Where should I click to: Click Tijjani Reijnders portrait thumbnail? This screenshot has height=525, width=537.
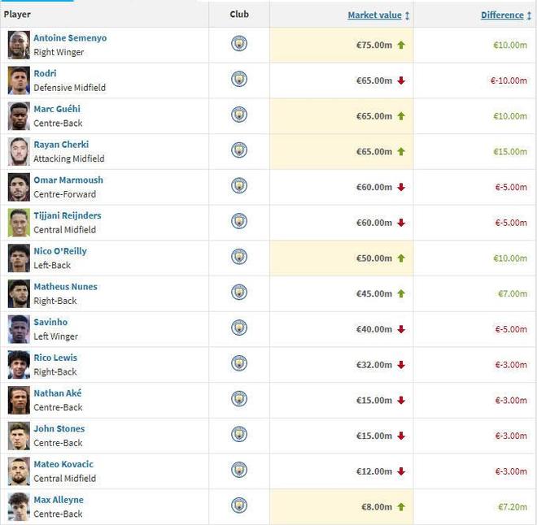click(19, 222)
